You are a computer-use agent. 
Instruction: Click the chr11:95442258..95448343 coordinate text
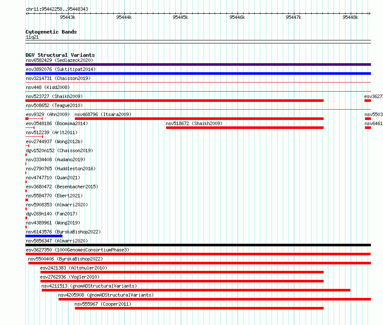(x=57, y=9)
